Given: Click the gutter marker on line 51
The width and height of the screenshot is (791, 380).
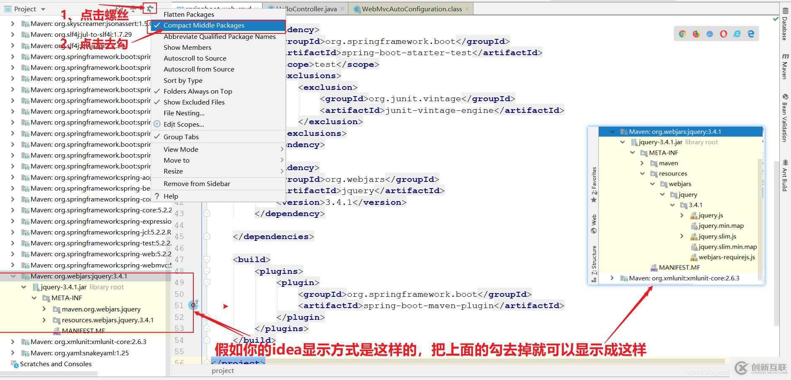Looking at the screenshot, I should pyautogui.click(x=193, y=305).
